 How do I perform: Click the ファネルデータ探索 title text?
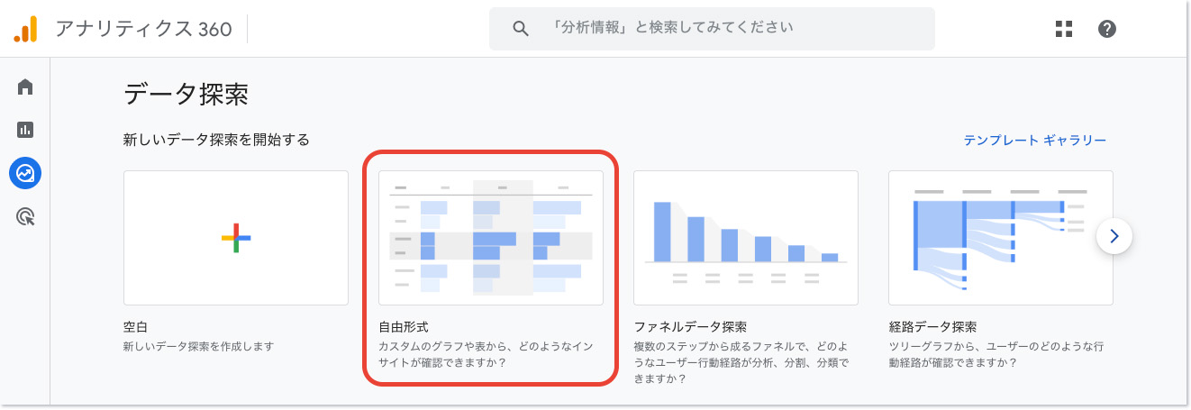pos(690,327)
